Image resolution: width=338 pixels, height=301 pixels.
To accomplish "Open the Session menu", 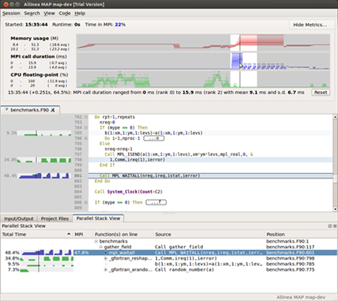I will tap(11, 13).
